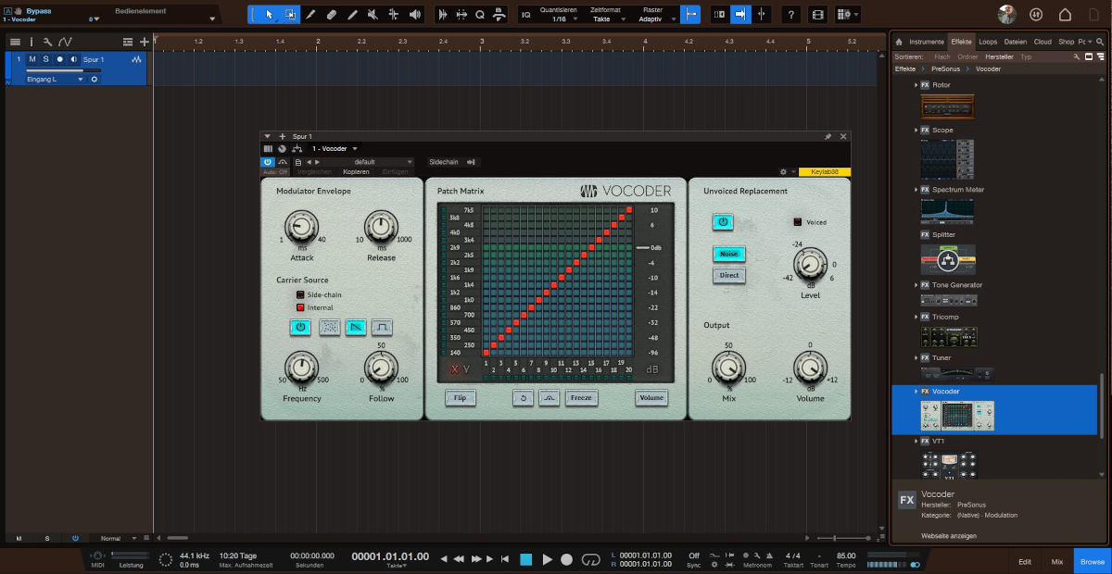Screen dimensions: 1112x574
Task: Mute track Spur 1
Action: pyautogui.click(x=32, y=59)
